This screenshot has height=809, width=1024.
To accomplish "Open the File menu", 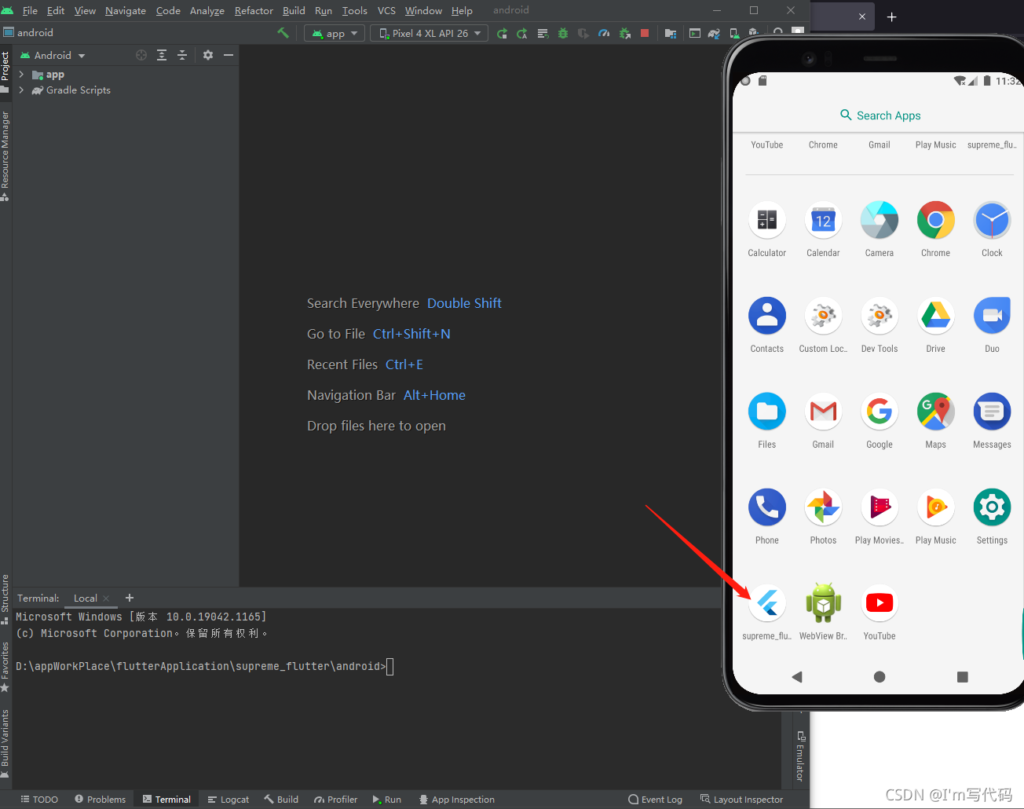I will [x=30, y=10].
